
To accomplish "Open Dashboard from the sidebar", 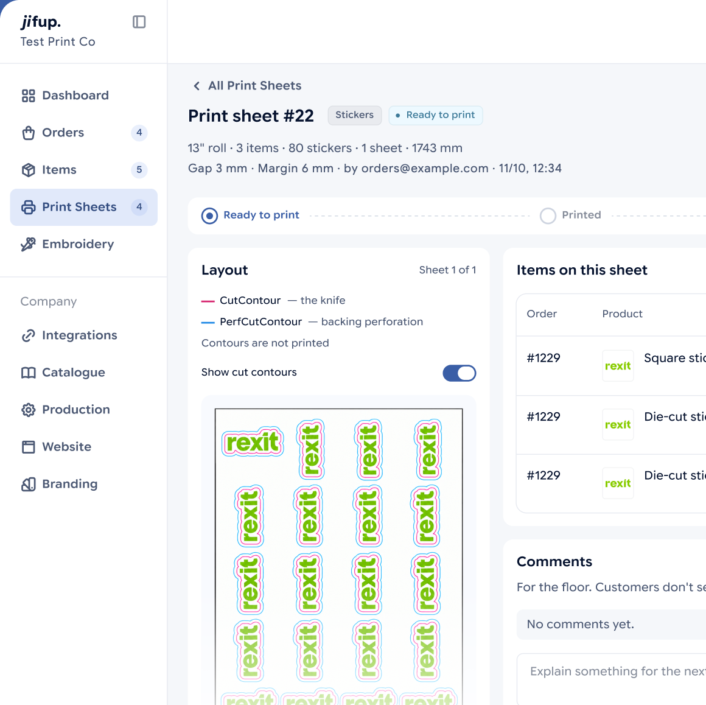I will [x=84, y=96].
